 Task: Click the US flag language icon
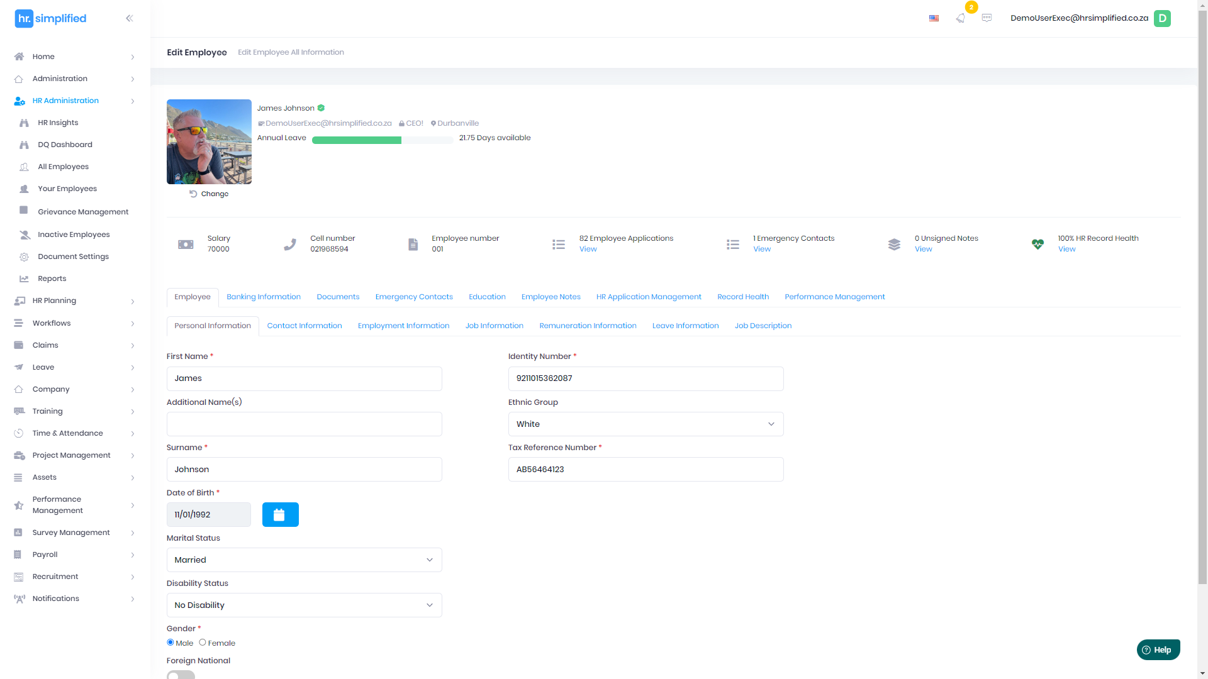934,18
